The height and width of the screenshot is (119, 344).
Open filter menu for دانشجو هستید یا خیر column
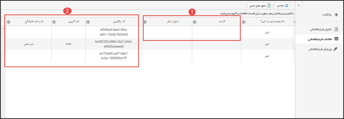pos(244,22)
